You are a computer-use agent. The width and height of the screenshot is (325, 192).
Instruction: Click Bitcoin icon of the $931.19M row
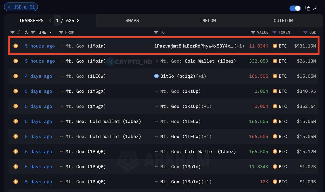[16, 46]
